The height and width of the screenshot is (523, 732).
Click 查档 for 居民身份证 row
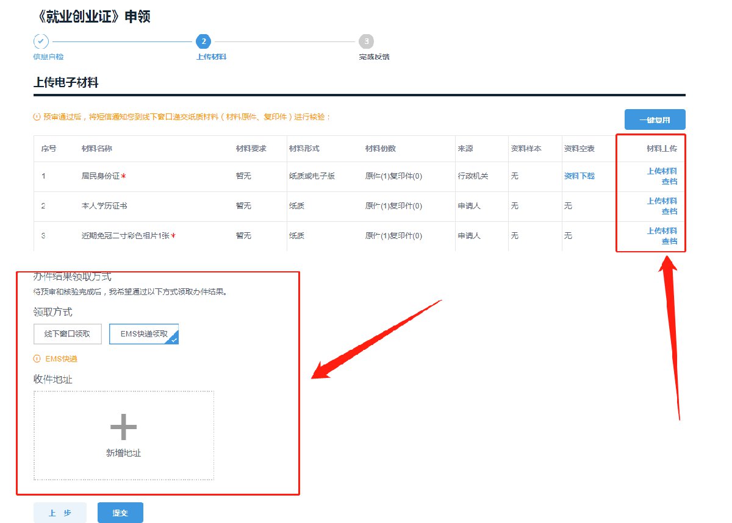click(x=669, y=182)
